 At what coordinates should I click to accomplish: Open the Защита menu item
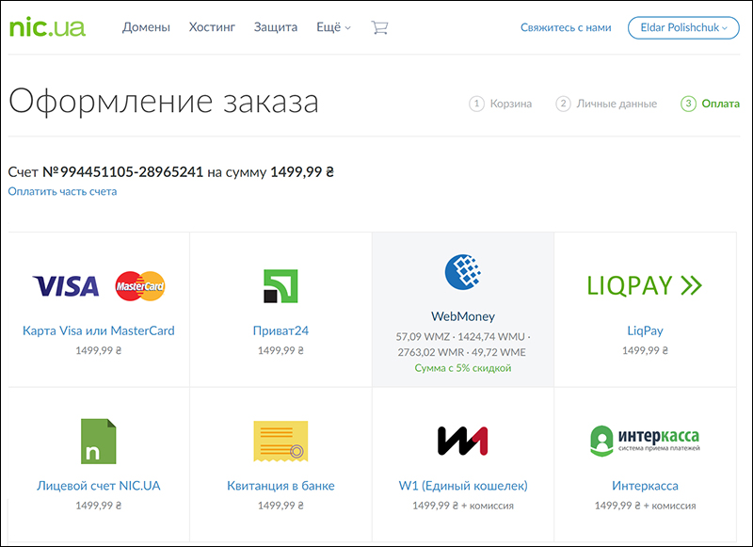276,28
